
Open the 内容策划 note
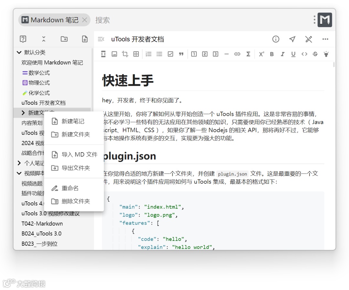coord(32,123)
